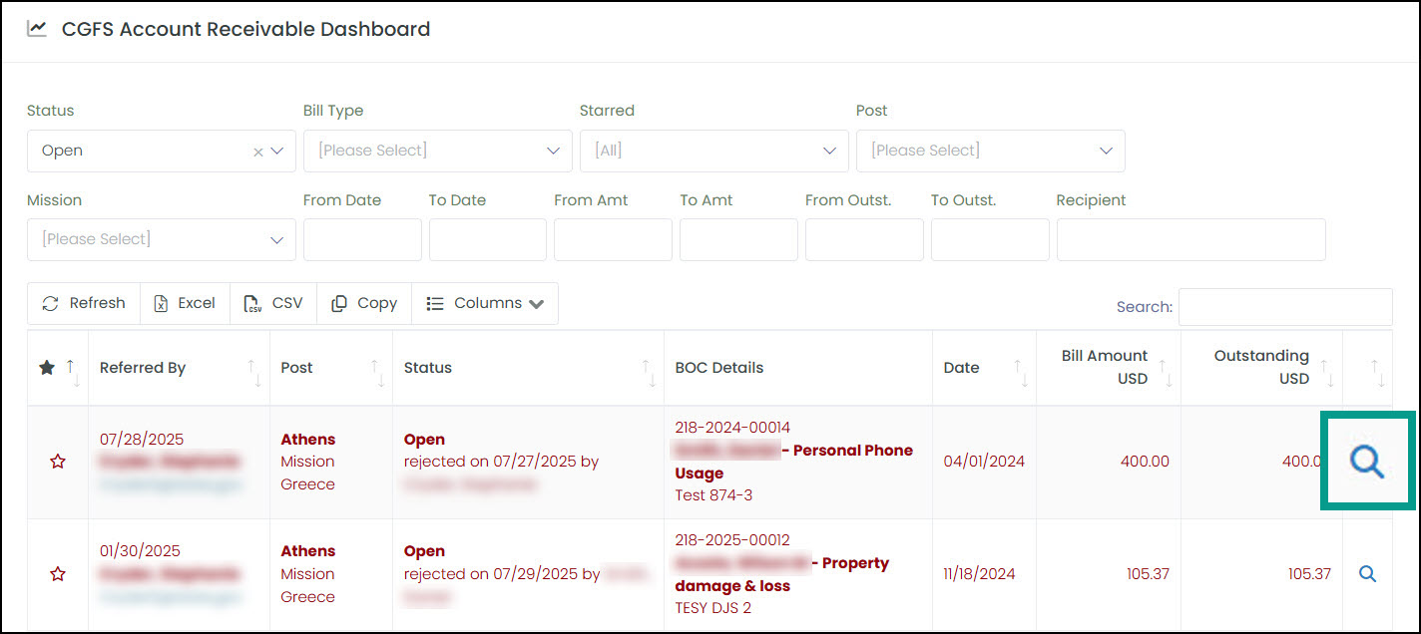
Task: Click the To Amt input
Action: [738, 239]
